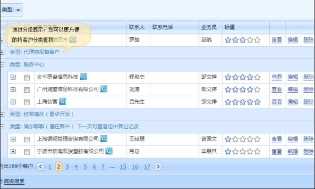Expand group 类型: 经常骚扰（重点开发）
Viewport: 315px width, 189px height.
(2, 114)
